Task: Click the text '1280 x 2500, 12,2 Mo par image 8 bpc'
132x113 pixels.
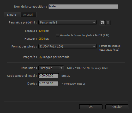Action: 87,68
